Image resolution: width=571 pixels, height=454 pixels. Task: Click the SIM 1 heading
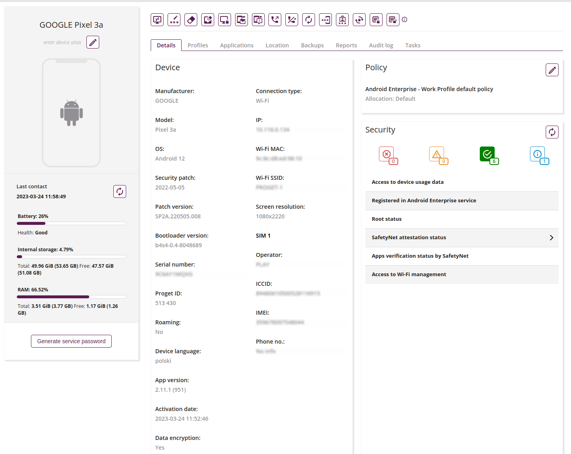click(x=263, y=236)
